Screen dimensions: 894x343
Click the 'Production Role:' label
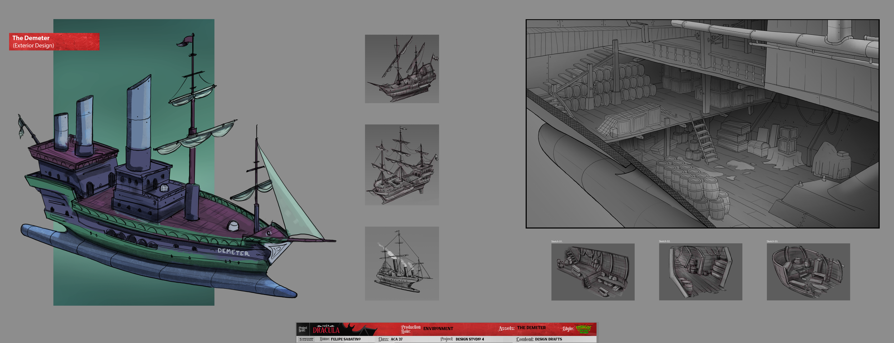[x=411, y=329]
